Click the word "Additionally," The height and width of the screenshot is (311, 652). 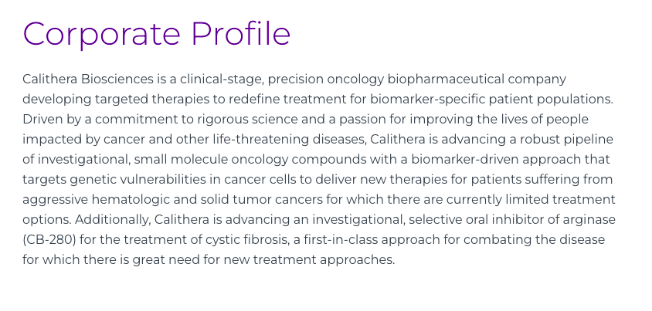click(x=113, y=220)
